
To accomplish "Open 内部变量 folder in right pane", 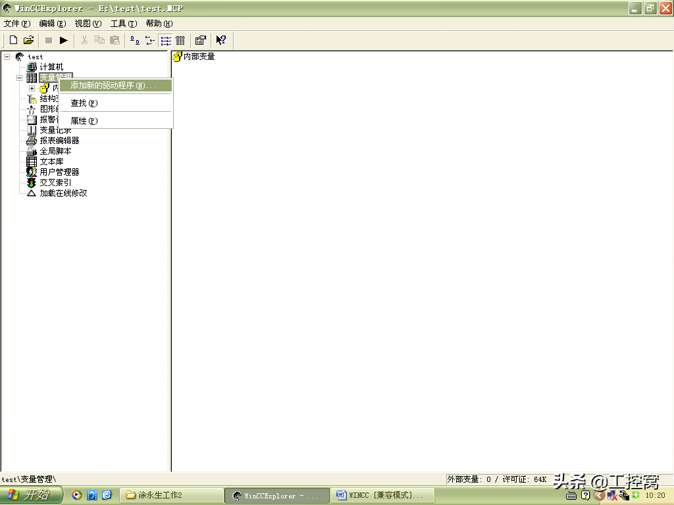I will coord(194,57).
